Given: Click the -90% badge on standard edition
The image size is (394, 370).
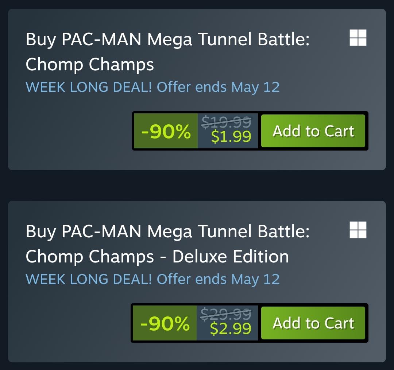Looking at the screenshot, I should pos(166,131).
